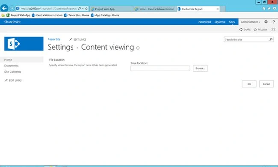Click the Settings heading text
The image size is (278, 167).
tap(61, 47)
